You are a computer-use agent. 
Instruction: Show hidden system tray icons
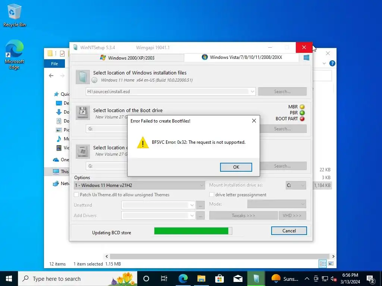click(x=307, y=279)
